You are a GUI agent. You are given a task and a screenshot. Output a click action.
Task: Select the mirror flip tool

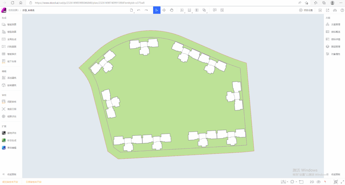point(197,10)
